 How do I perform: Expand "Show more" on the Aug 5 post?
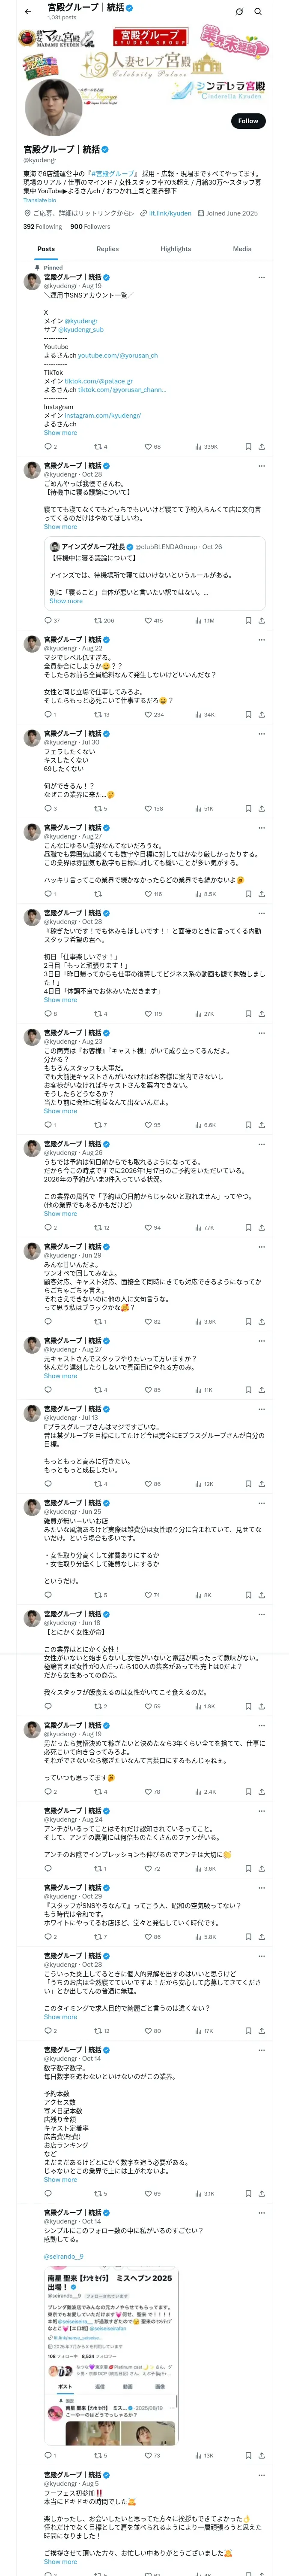60,2562
